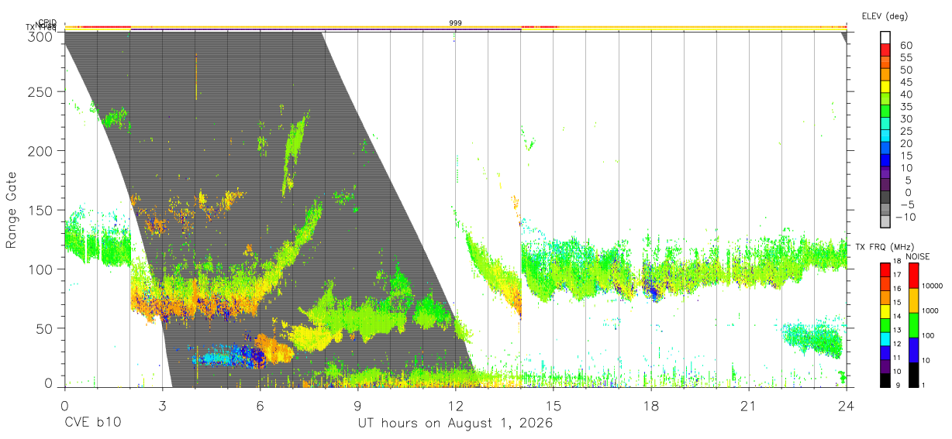Click the '150' tick on Range Gate axis

[x=41, y=210]
